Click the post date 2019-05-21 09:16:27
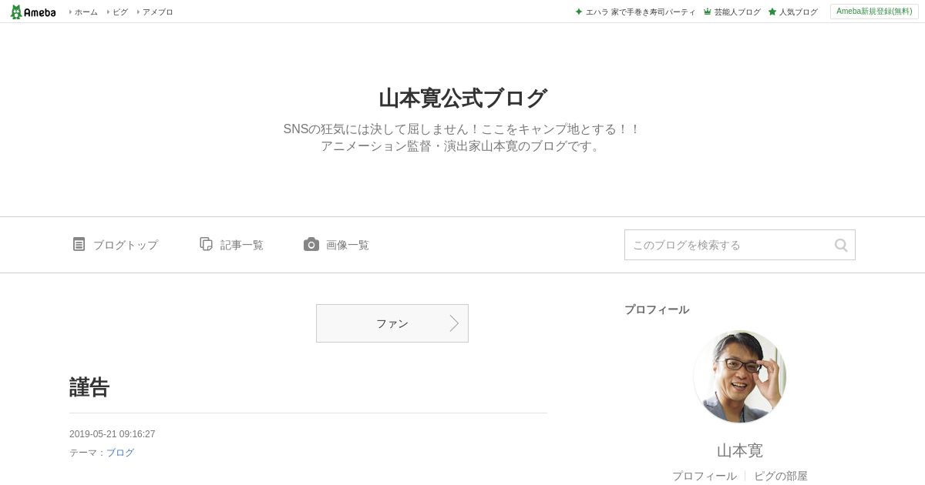This screenshot has width=925, height=485. coord(113,434)
